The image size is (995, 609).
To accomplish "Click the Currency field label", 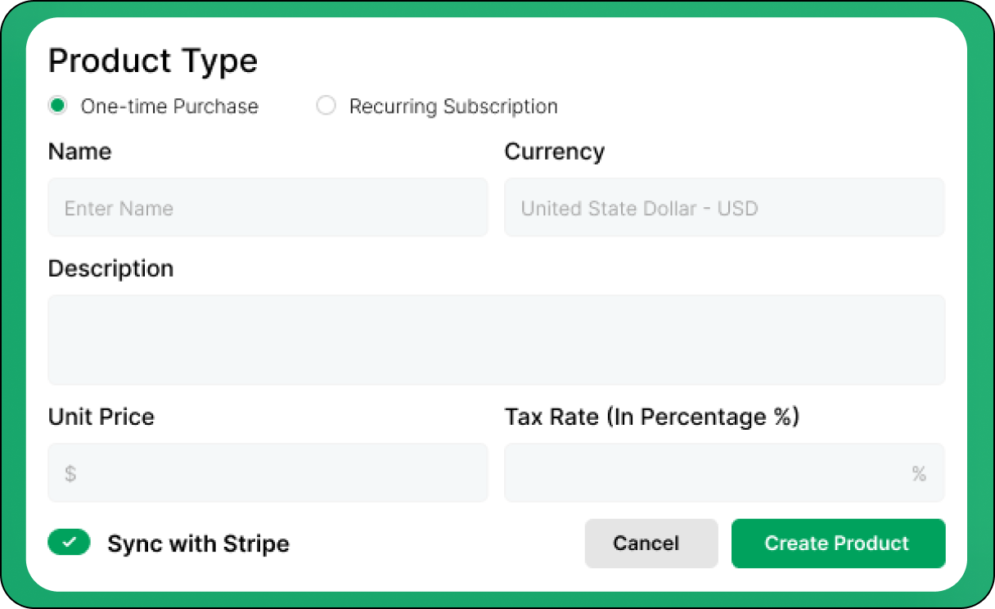I will 554,151.
